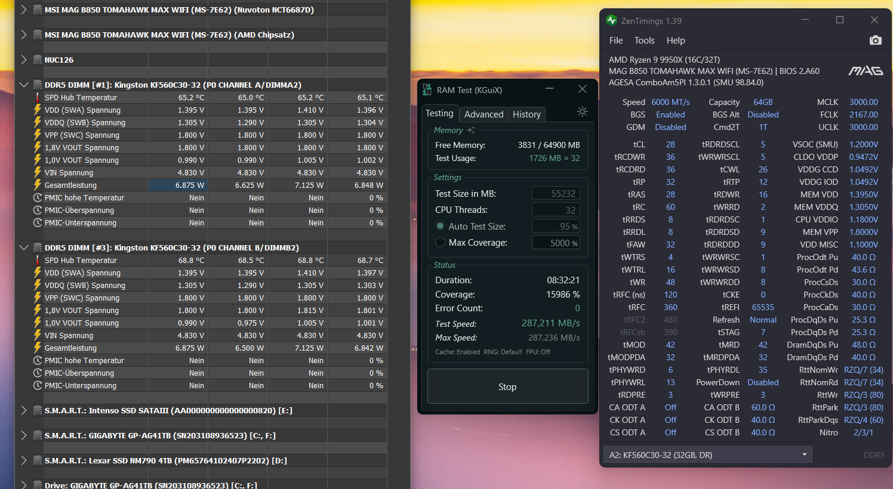This screenshot has width=893, height=489.
Task: Click the sparkle icon beside the Memory heading
Action: [471, 130]
